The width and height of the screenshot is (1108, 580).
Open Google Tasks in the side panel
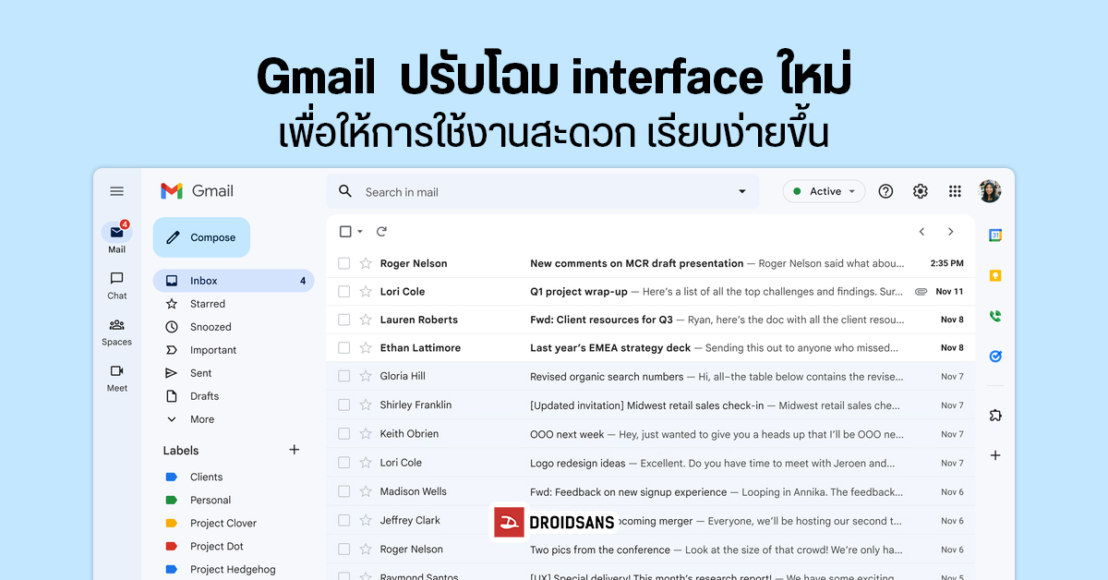[x=994, y=356]
